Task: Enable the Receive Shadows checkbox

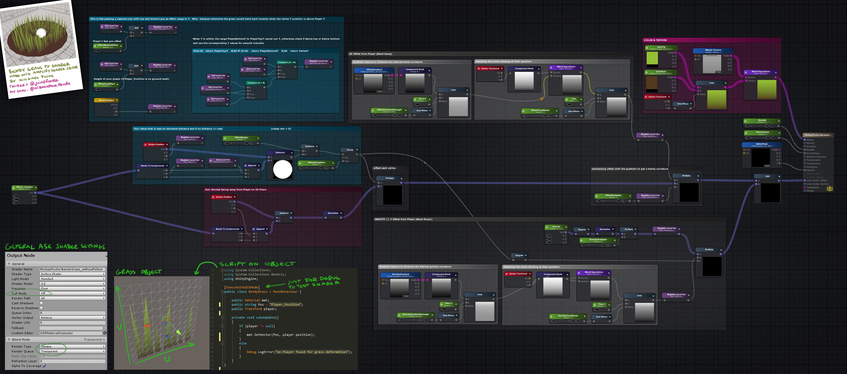Action: 42,308
